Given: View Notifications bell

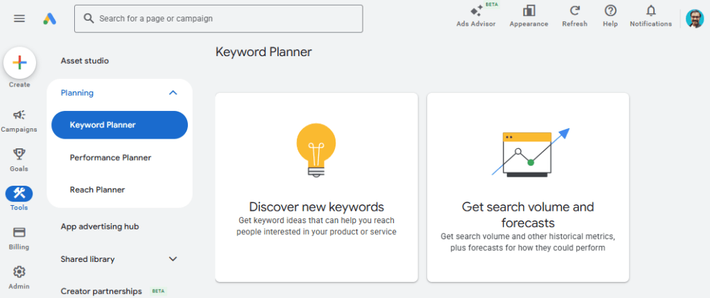Looking at the screenshot, I should (650, 17).
